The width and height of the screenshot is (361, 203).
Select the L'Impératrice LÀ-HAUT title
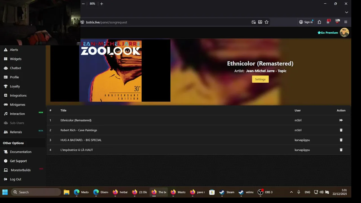(77, 150)
